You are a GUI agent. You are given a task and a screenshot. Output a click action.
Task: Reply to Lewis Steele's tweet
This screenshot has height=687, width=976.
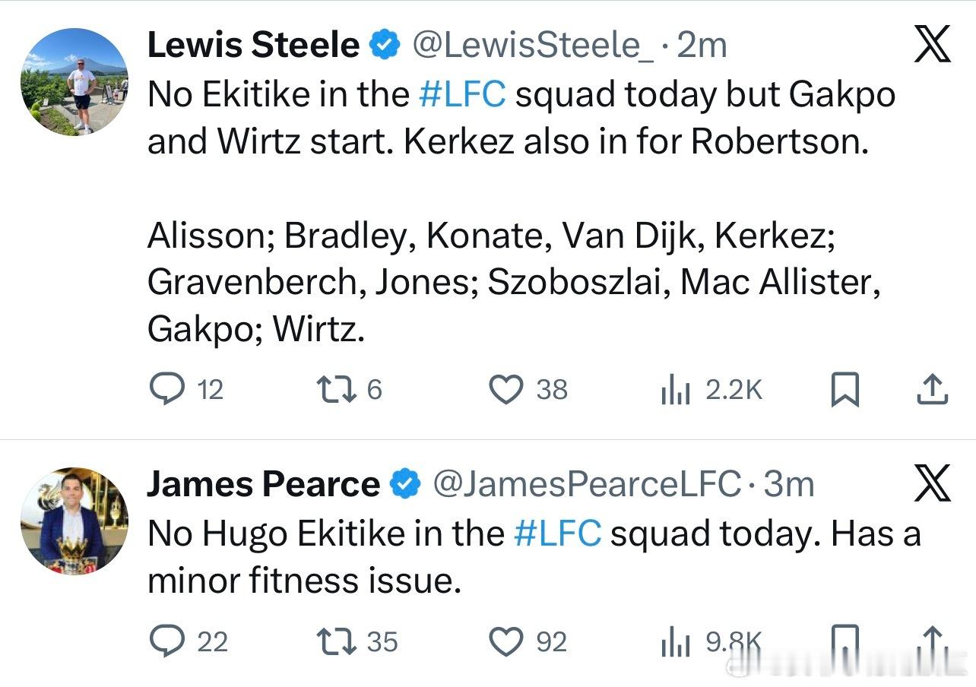[x=163, y=390]
